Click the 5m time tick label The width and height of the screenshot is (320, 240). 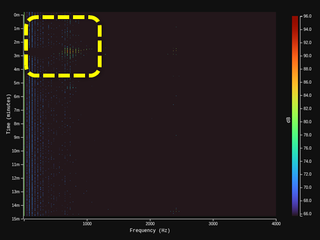[x=17, y=83]
